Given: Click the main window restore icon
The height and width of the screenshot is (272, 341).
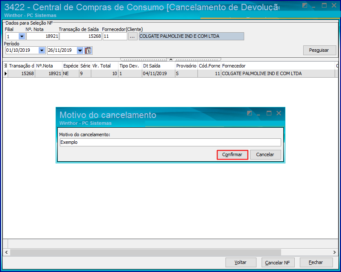Looking at the screenshot, I should 304,6.
